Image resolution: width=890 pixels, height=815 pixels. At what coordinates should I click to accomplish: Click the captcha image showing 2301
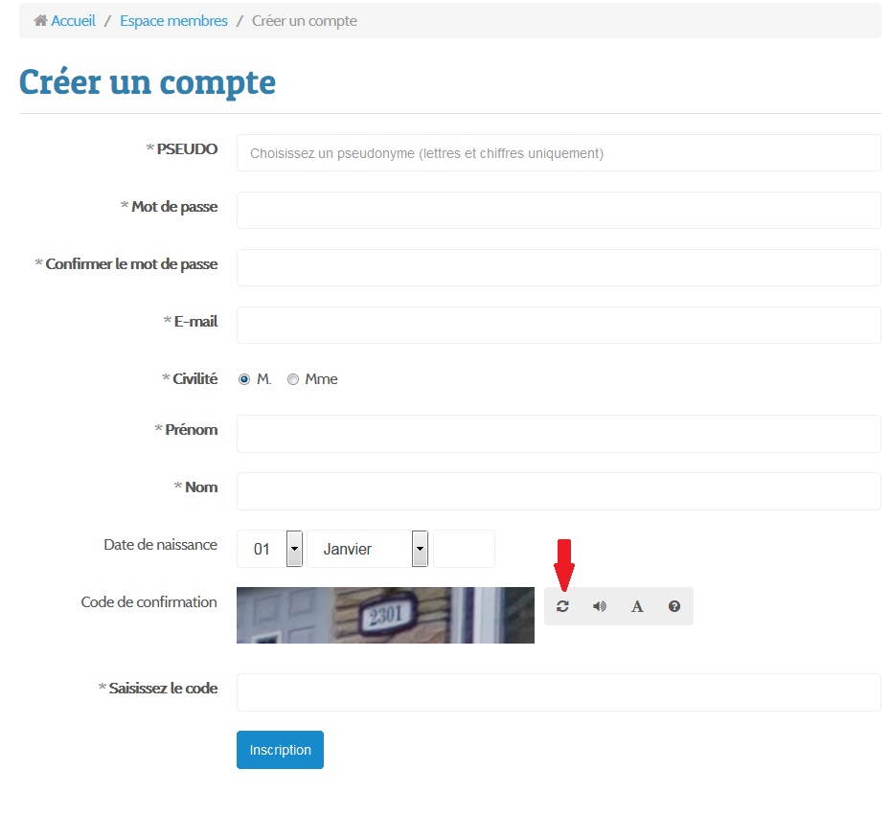pyautogui.click(x=385, y=615)
